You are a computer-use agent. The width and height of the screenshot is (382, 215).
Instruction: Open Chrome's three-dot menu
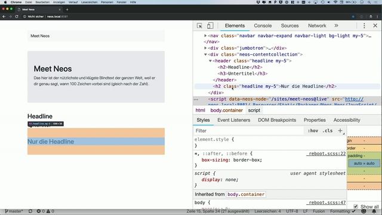click(x=377, y=17)
